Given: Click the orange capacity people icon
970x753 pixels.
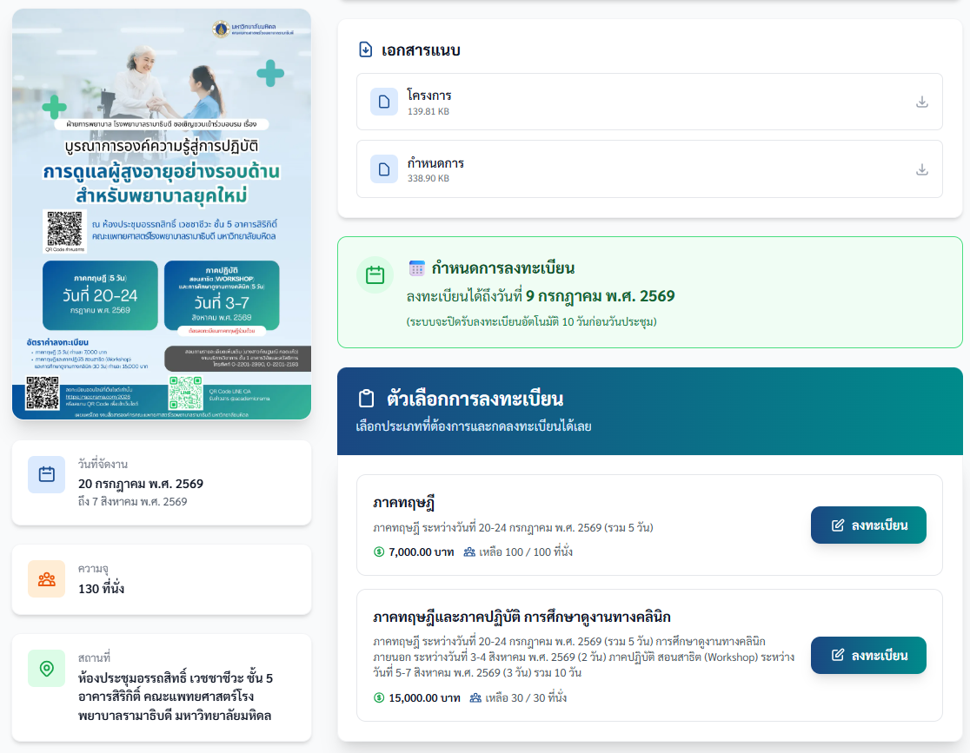Looking at the screenshot, I should [47, 578].
